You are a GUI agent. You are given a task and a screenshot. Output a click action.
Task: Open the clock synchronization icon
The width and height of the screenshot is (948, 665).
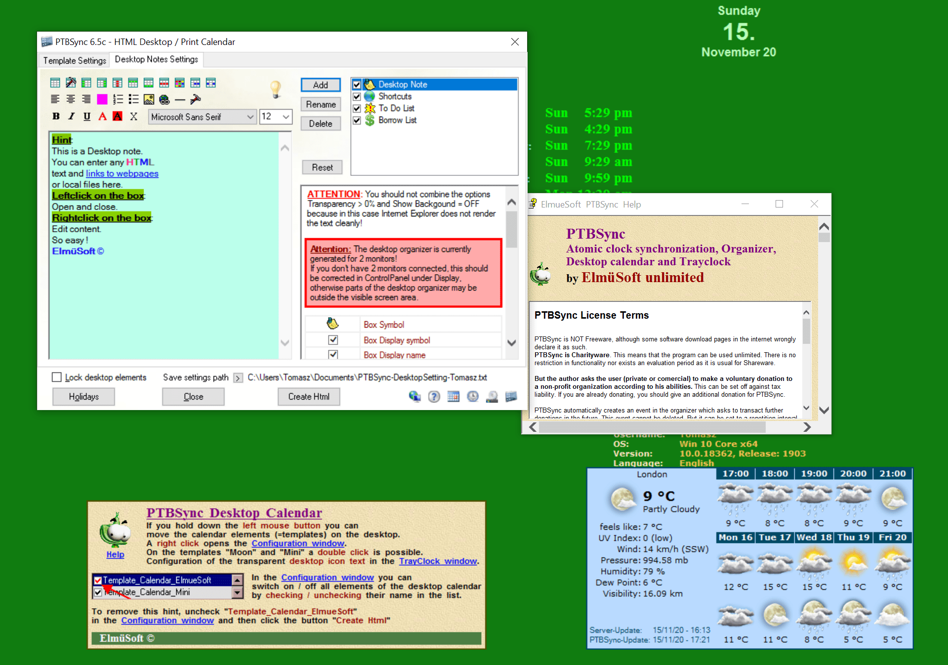coord(473,396)
